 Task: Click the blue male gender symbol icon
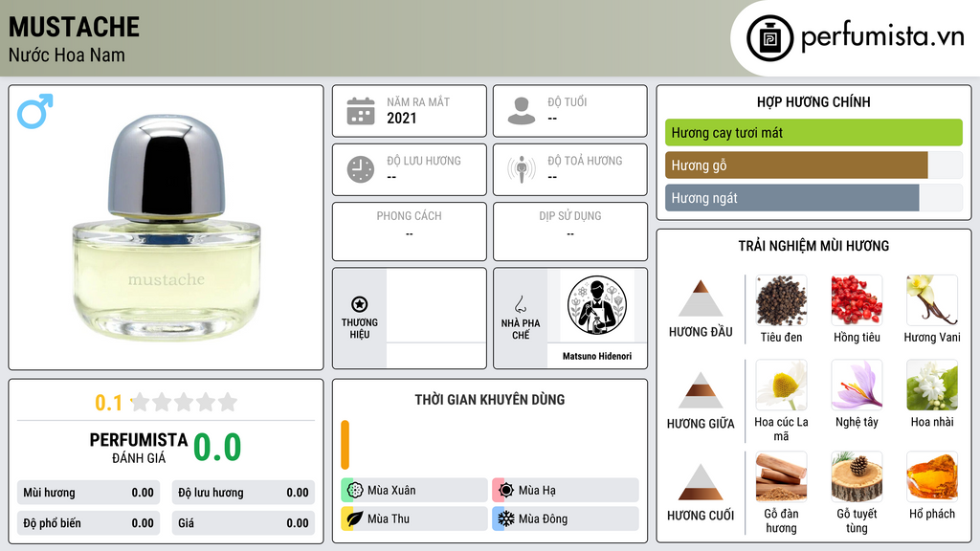[x=35, y=111]
